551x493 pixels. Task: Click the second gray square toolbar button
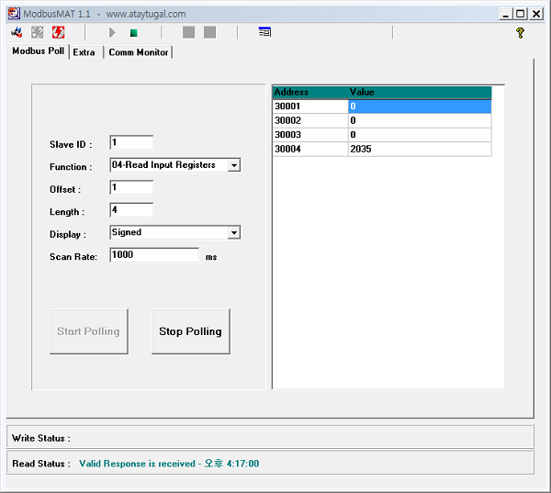coord(209,32)
